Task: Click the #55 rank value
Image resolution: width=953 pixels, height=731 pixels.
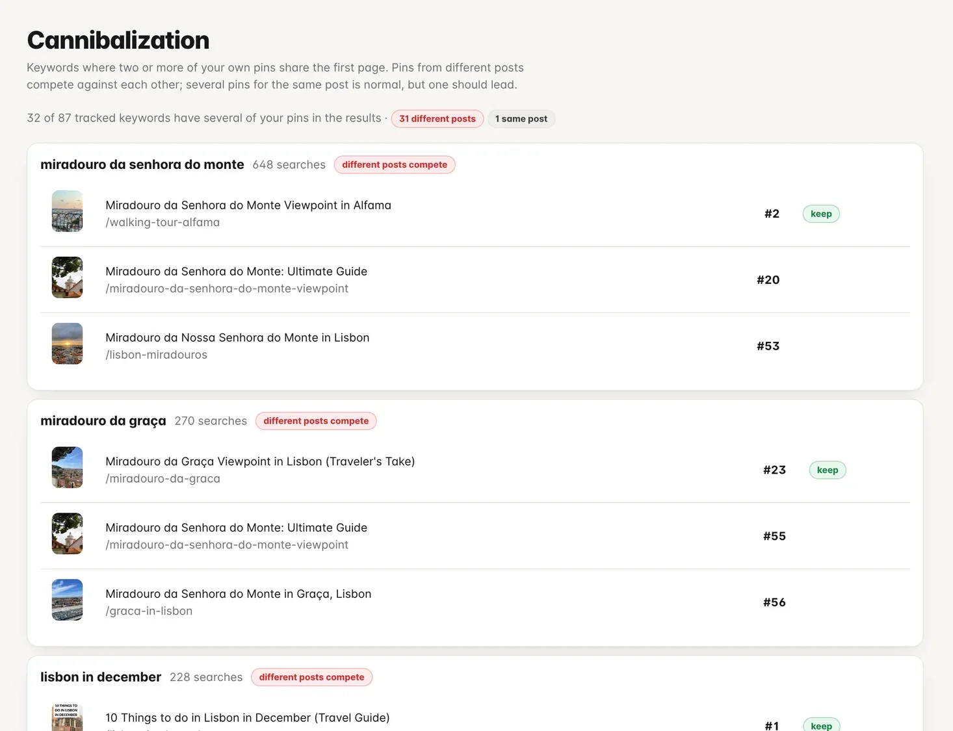Action: click(x=774, y=536)
